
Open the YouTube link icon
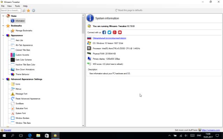[x=120, y=32]
